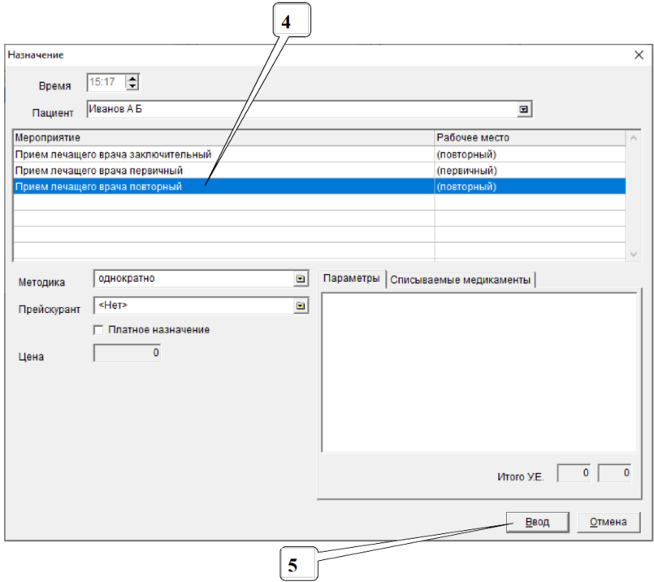Open the Пациент dropdown list
Image resolution: width=654 pixels, height=582 pixels.
(x=524, y=110)
